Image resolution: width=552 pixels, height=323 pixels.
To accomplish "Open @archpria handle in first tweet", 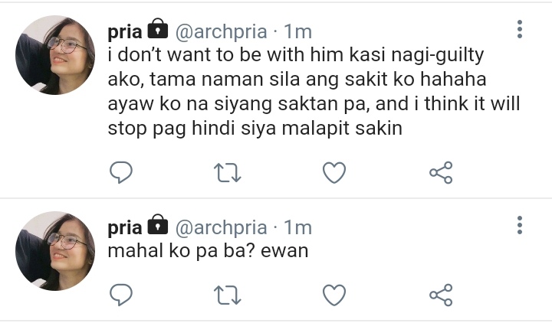I will click(x=221, y=32).
